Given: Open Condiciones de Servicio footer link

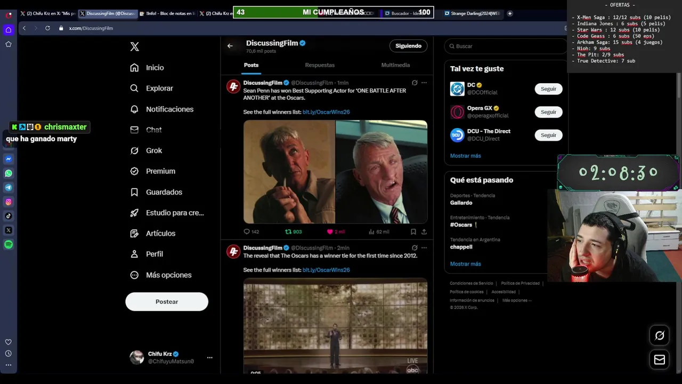Looking at the screenshot, I should [472, 283].
